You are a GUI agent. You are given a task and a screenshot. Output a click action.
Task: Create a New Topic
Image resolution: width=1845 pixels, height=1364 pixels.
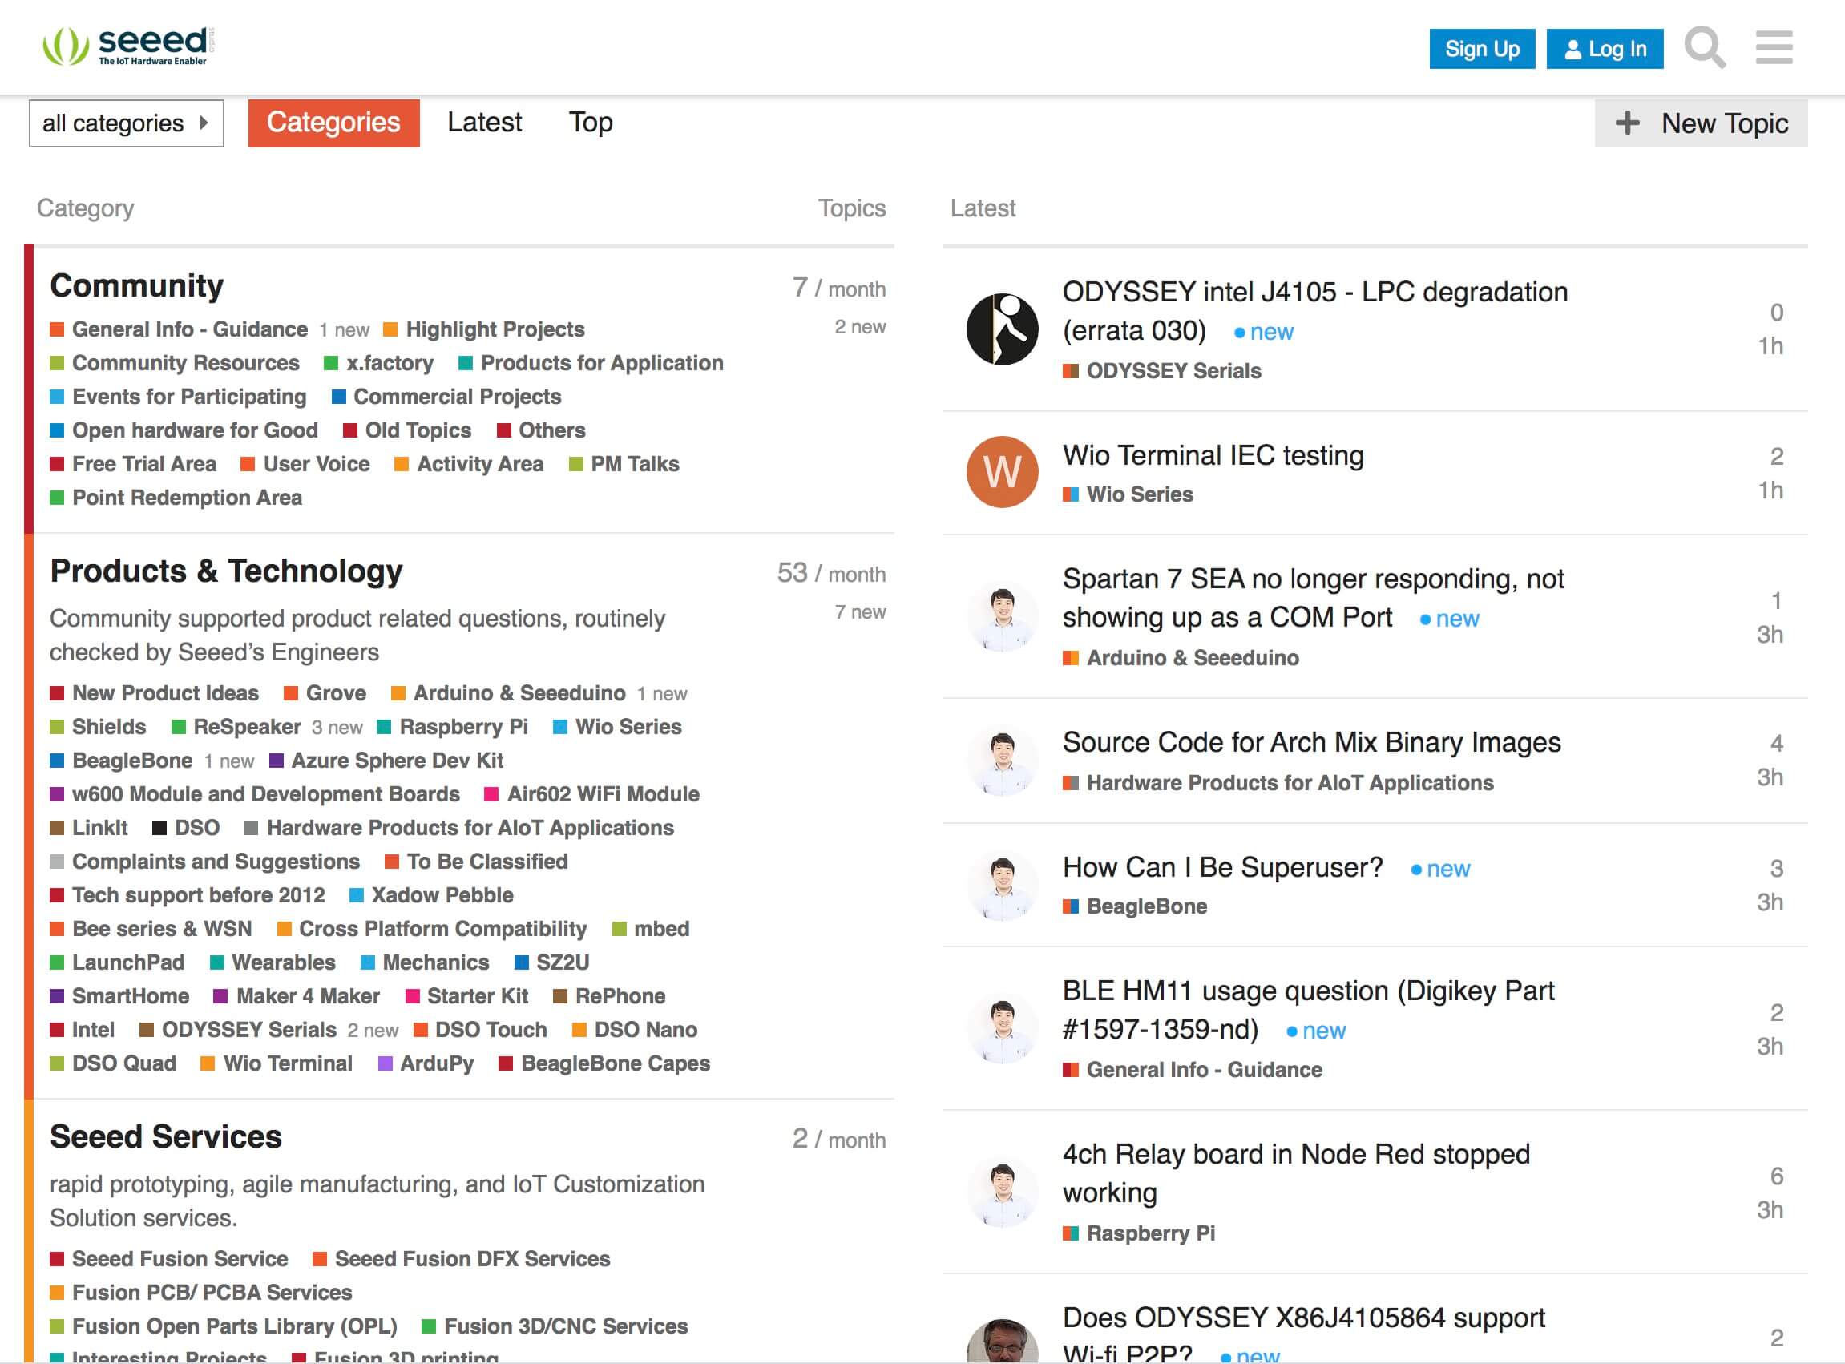point(1701,123)
